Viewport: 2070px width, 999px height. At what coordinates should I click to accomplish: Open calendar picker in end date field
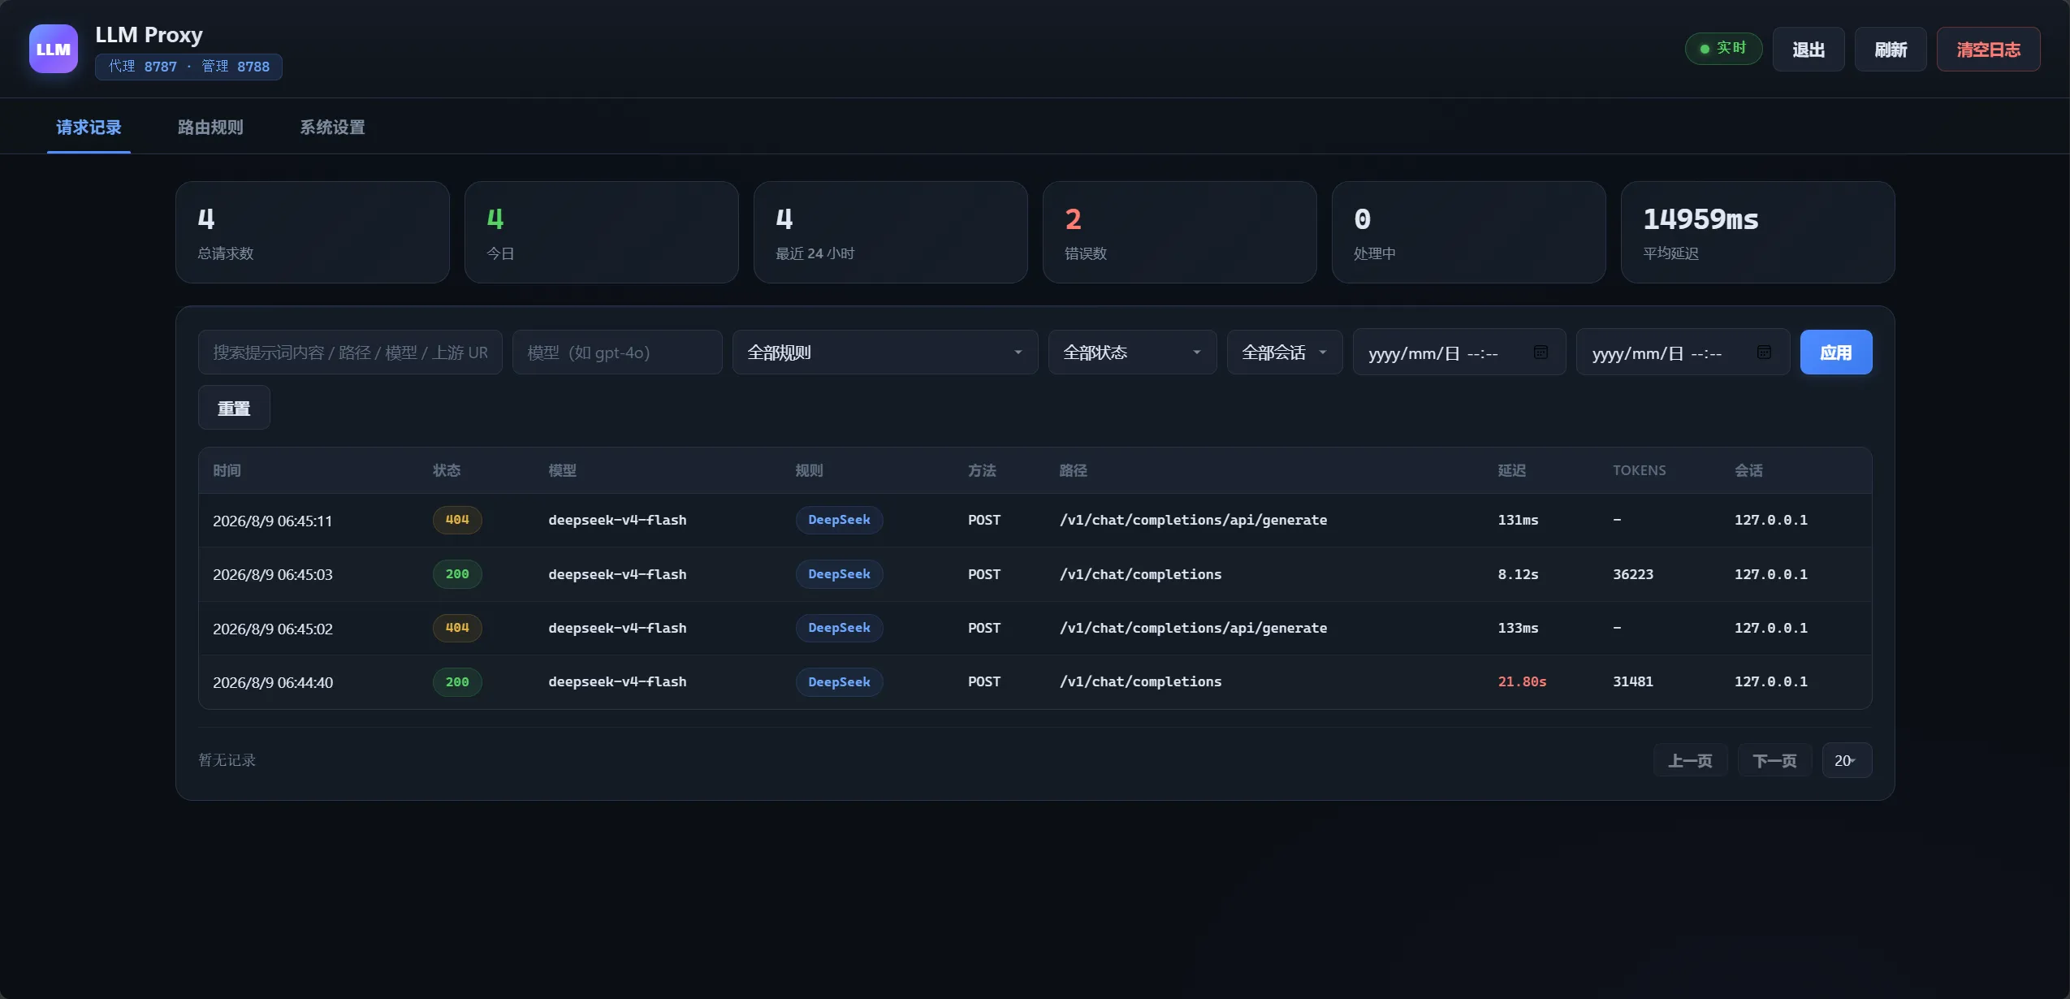pyautogui.click(x=1764, y=352)
